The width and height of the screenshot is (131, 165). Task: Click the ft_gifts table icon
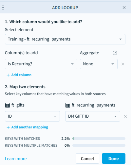[x=8, y=105]
